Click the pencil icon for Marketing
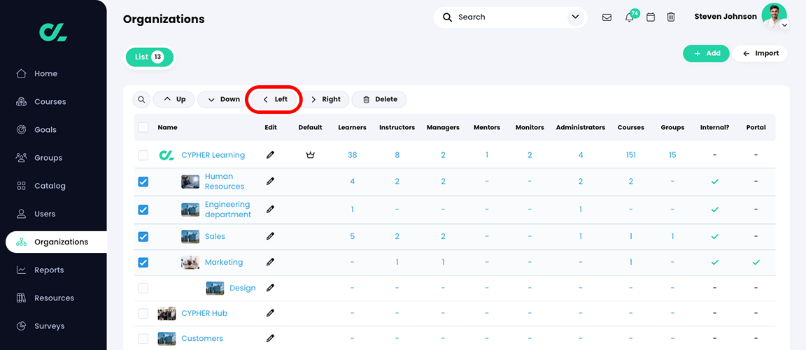Viewport: 806px width, 350px height. pos(270,262)
